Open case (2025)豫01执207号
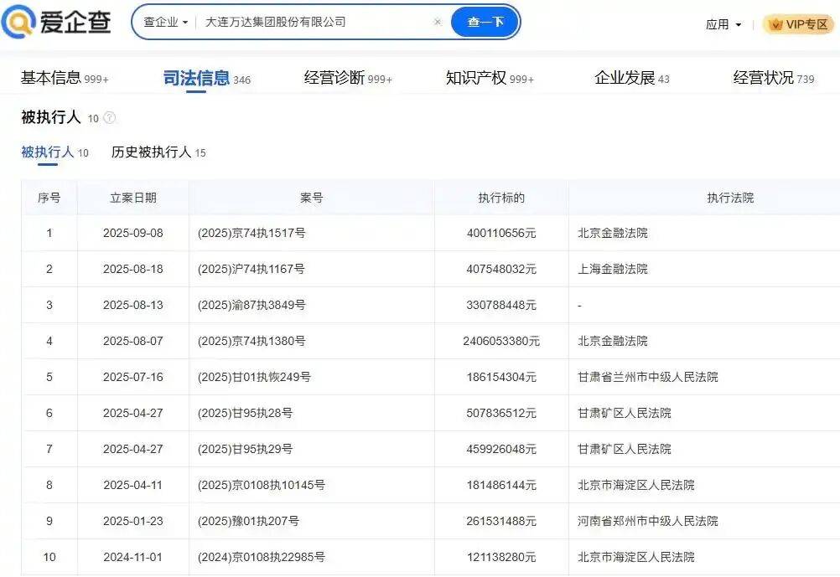Image resolution: width=840 pixels, height=577 pixels. coord(248,521)
